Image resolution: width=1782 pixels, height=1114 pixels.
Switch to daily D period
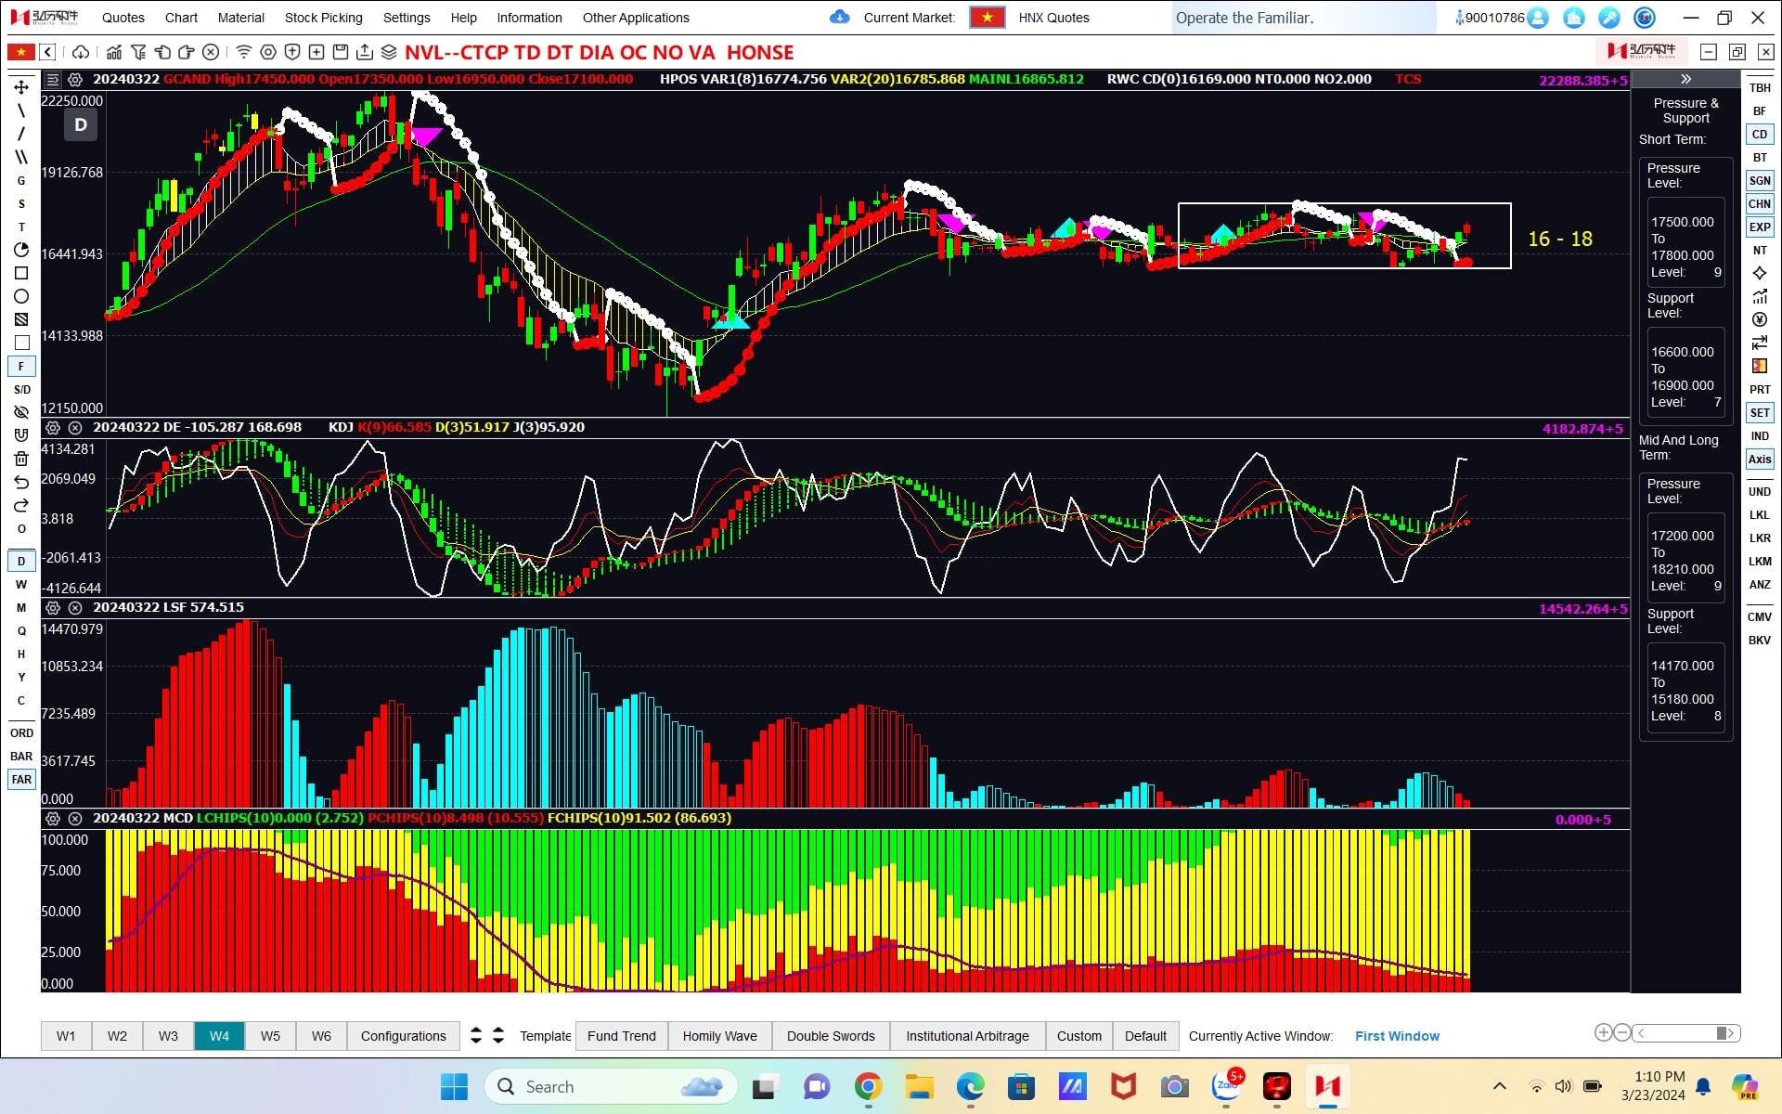click(x=21, y=561)
